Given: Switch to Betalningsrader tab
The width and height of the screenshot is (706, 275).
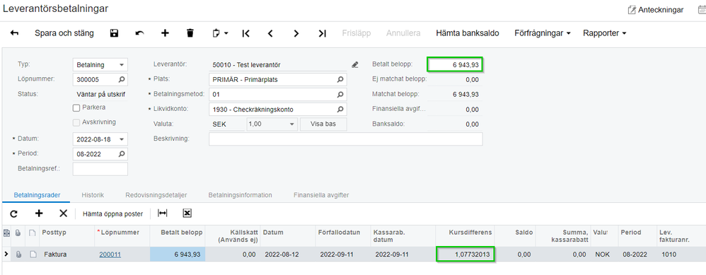Looking at the screenshot, I should (x=37, y=195).
